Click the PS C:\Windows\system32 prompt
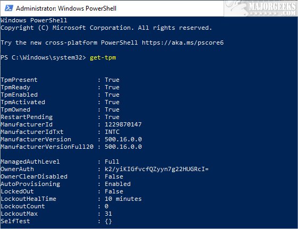298x229 pixels. pos(44,57)
